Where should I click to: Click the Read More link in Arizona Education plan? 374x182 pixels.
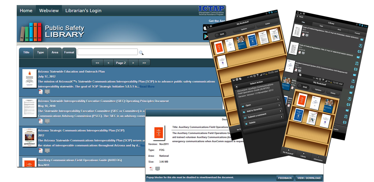pyautogui.click(x=147, y=87)
